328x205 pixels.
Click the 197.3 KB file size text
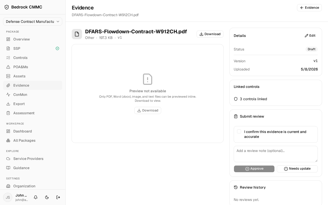pos(106,38)
